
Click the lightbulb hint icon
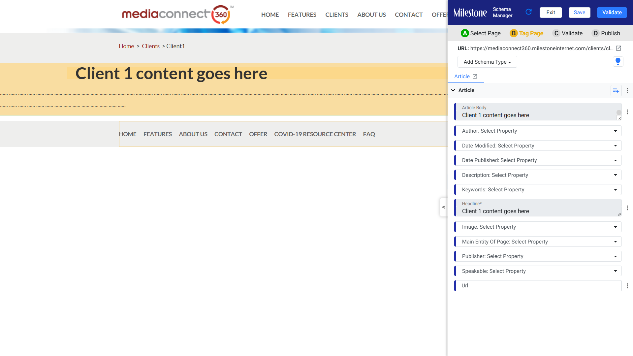coord(618,61)
